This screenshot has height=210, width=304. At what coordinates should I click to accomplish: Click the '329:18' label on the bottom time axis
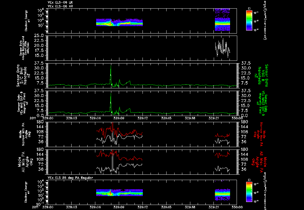tap(190, 207)
